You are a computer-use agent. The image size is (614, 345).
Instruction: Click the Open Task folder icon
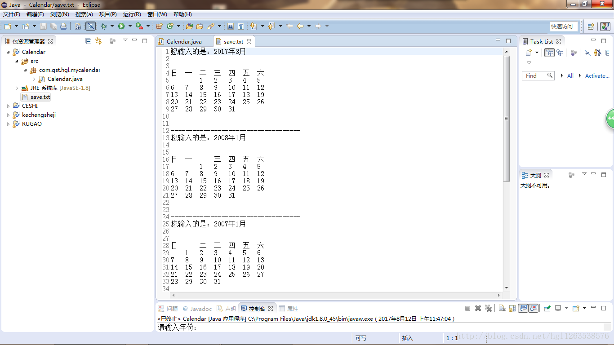click(200, 26)
